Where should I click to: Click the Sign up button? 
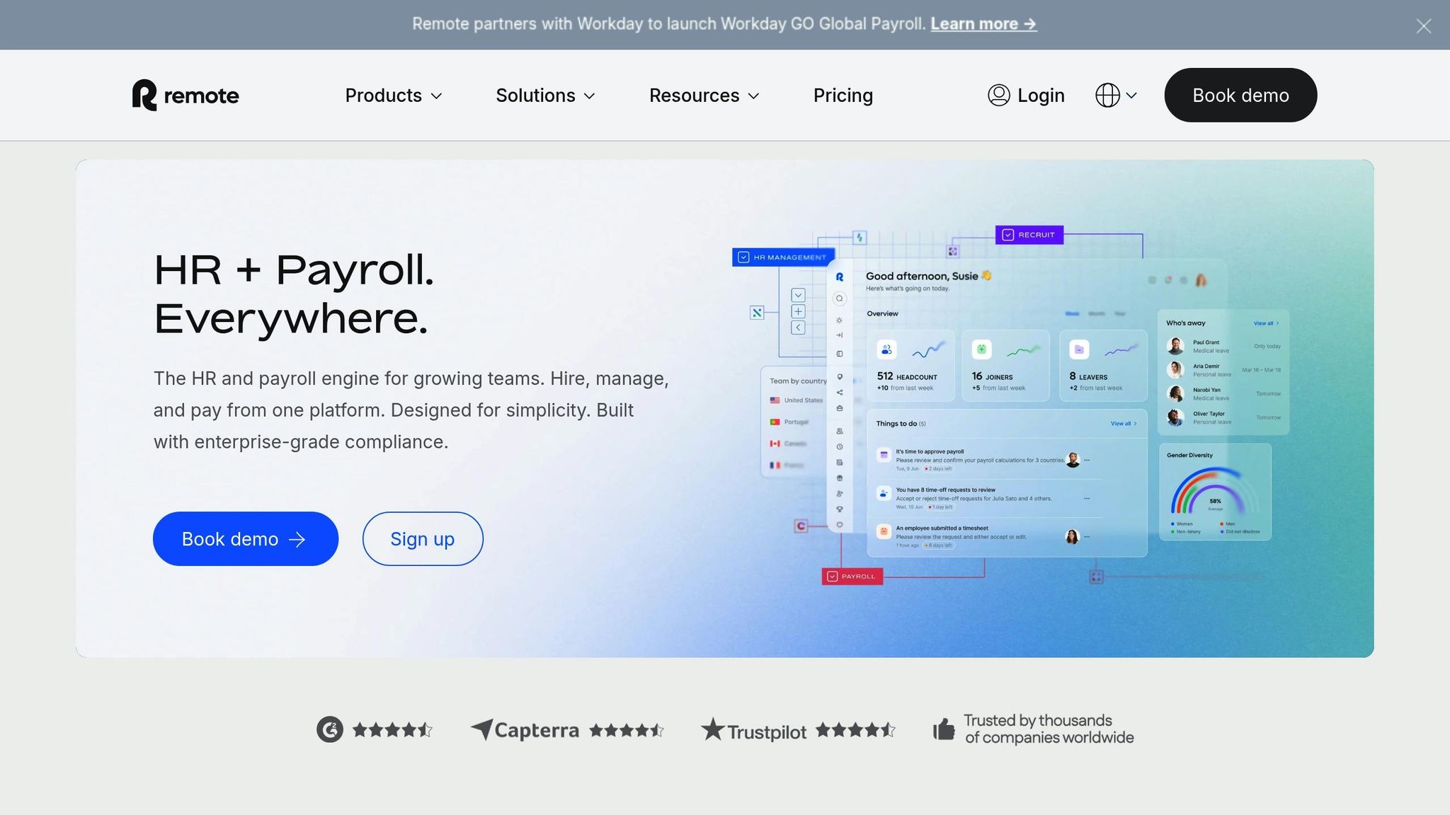(423, 539)
